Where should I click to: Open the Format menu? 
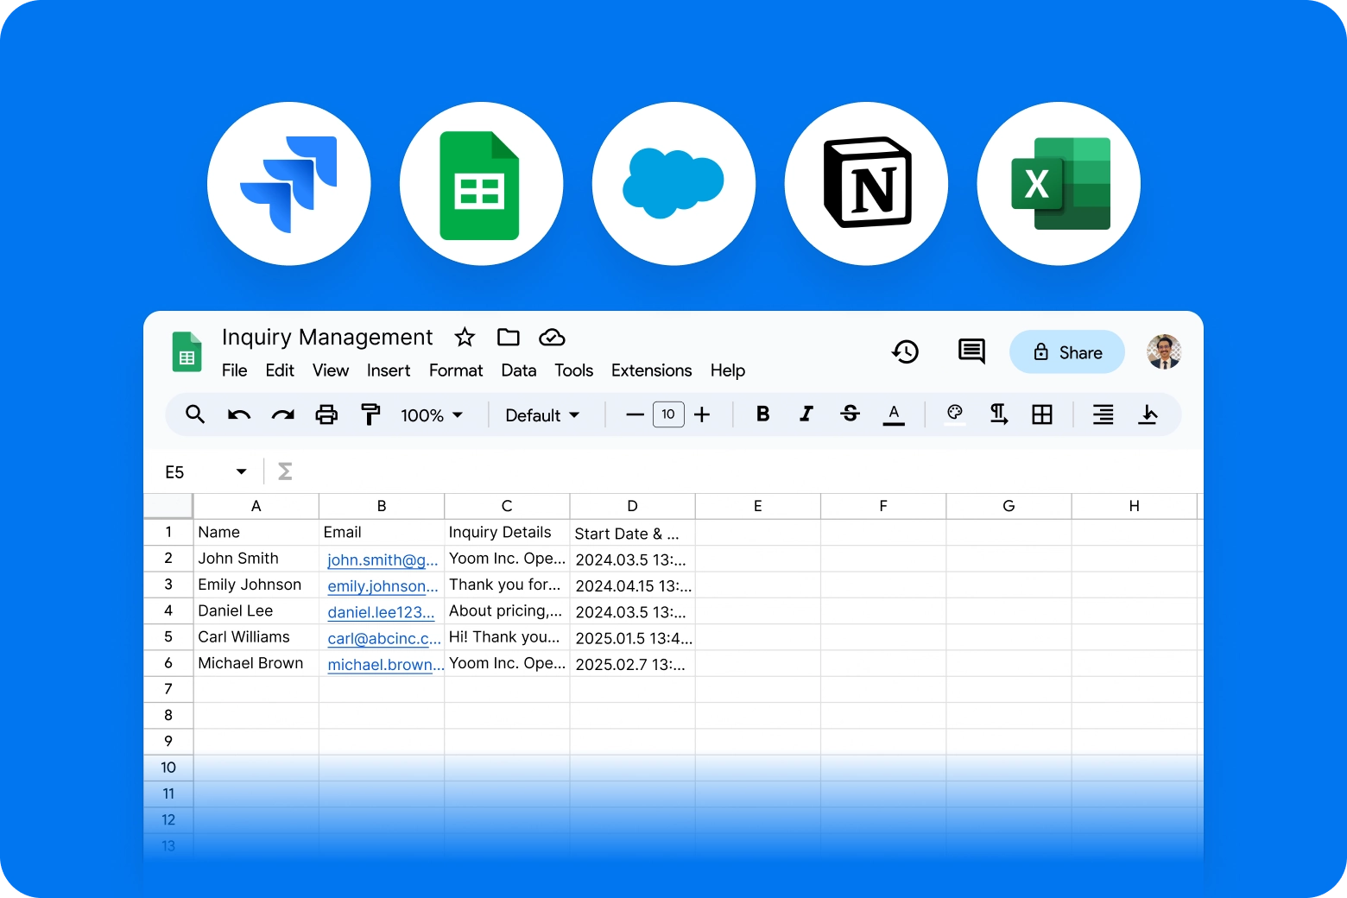pyautogui.click(x=456, y=370)
